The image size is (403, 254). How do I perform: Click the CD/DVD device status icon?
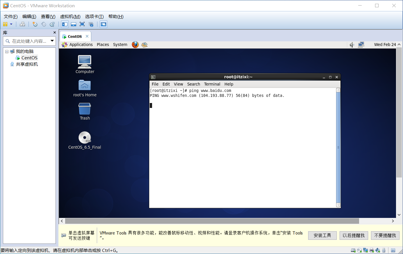(x=359, y=250)
